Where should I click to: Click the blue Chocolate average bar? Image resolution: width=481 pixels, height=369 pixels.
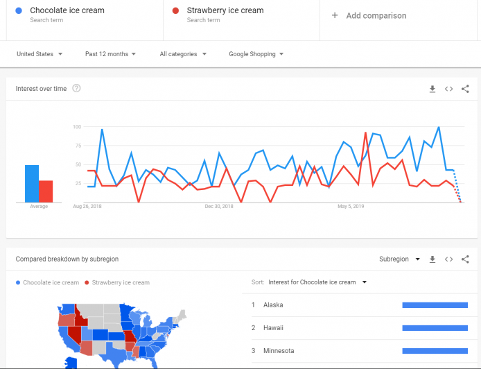click(32, 184)
